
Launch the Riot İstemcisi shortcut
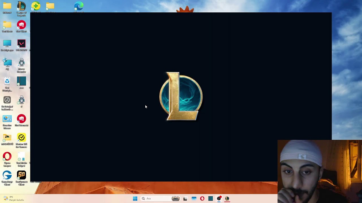[21, 121]
